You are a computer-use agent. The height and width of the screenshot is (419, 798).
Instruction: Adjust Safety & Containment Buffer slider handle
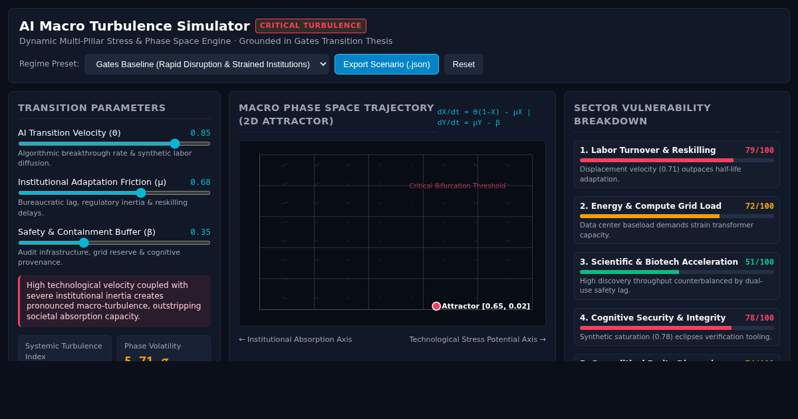click(84, 243)
